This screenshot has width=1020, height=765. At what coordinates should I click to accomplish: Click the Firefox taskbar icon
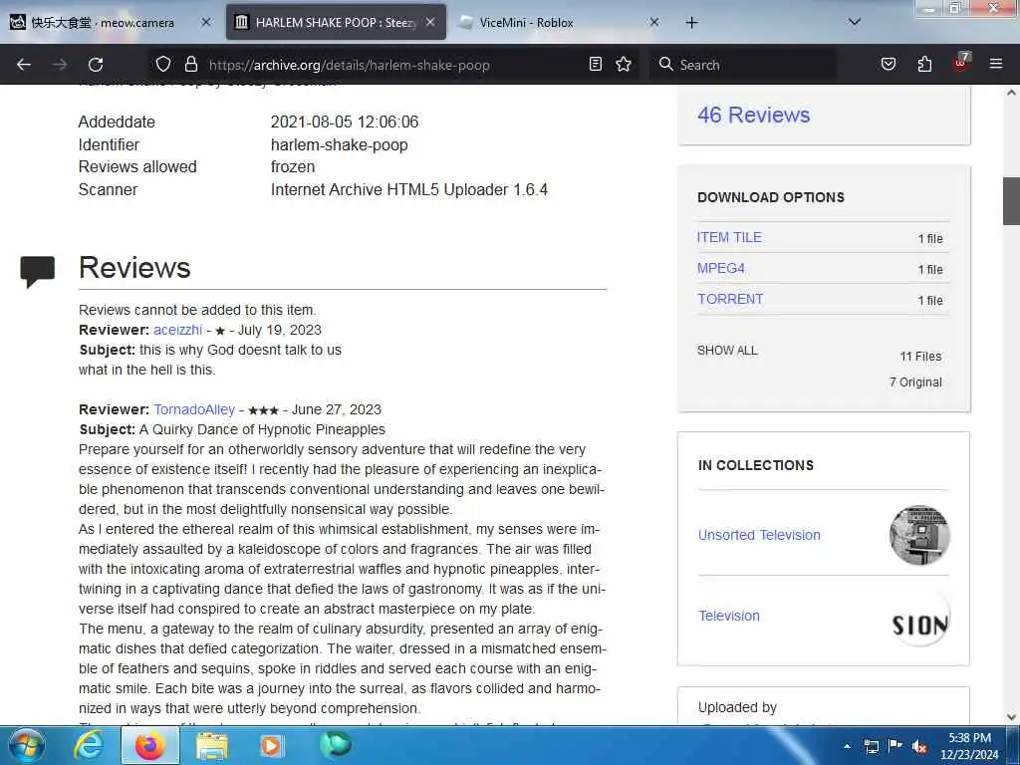(149, 745)
